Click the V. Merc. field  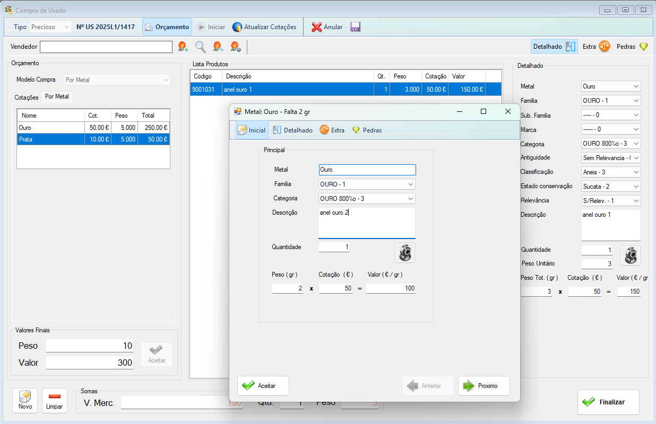(x=182, y=403)
